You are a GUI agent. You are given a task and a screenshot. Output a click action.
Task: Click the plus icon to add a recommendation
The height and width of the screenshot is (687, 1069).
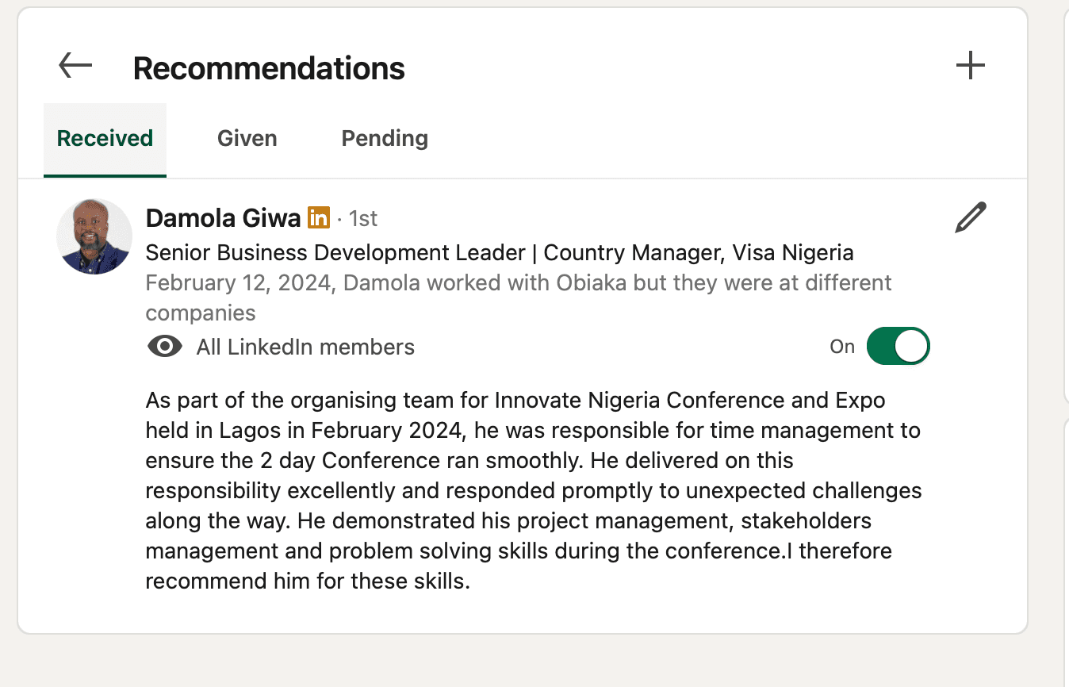pos(970,66)
